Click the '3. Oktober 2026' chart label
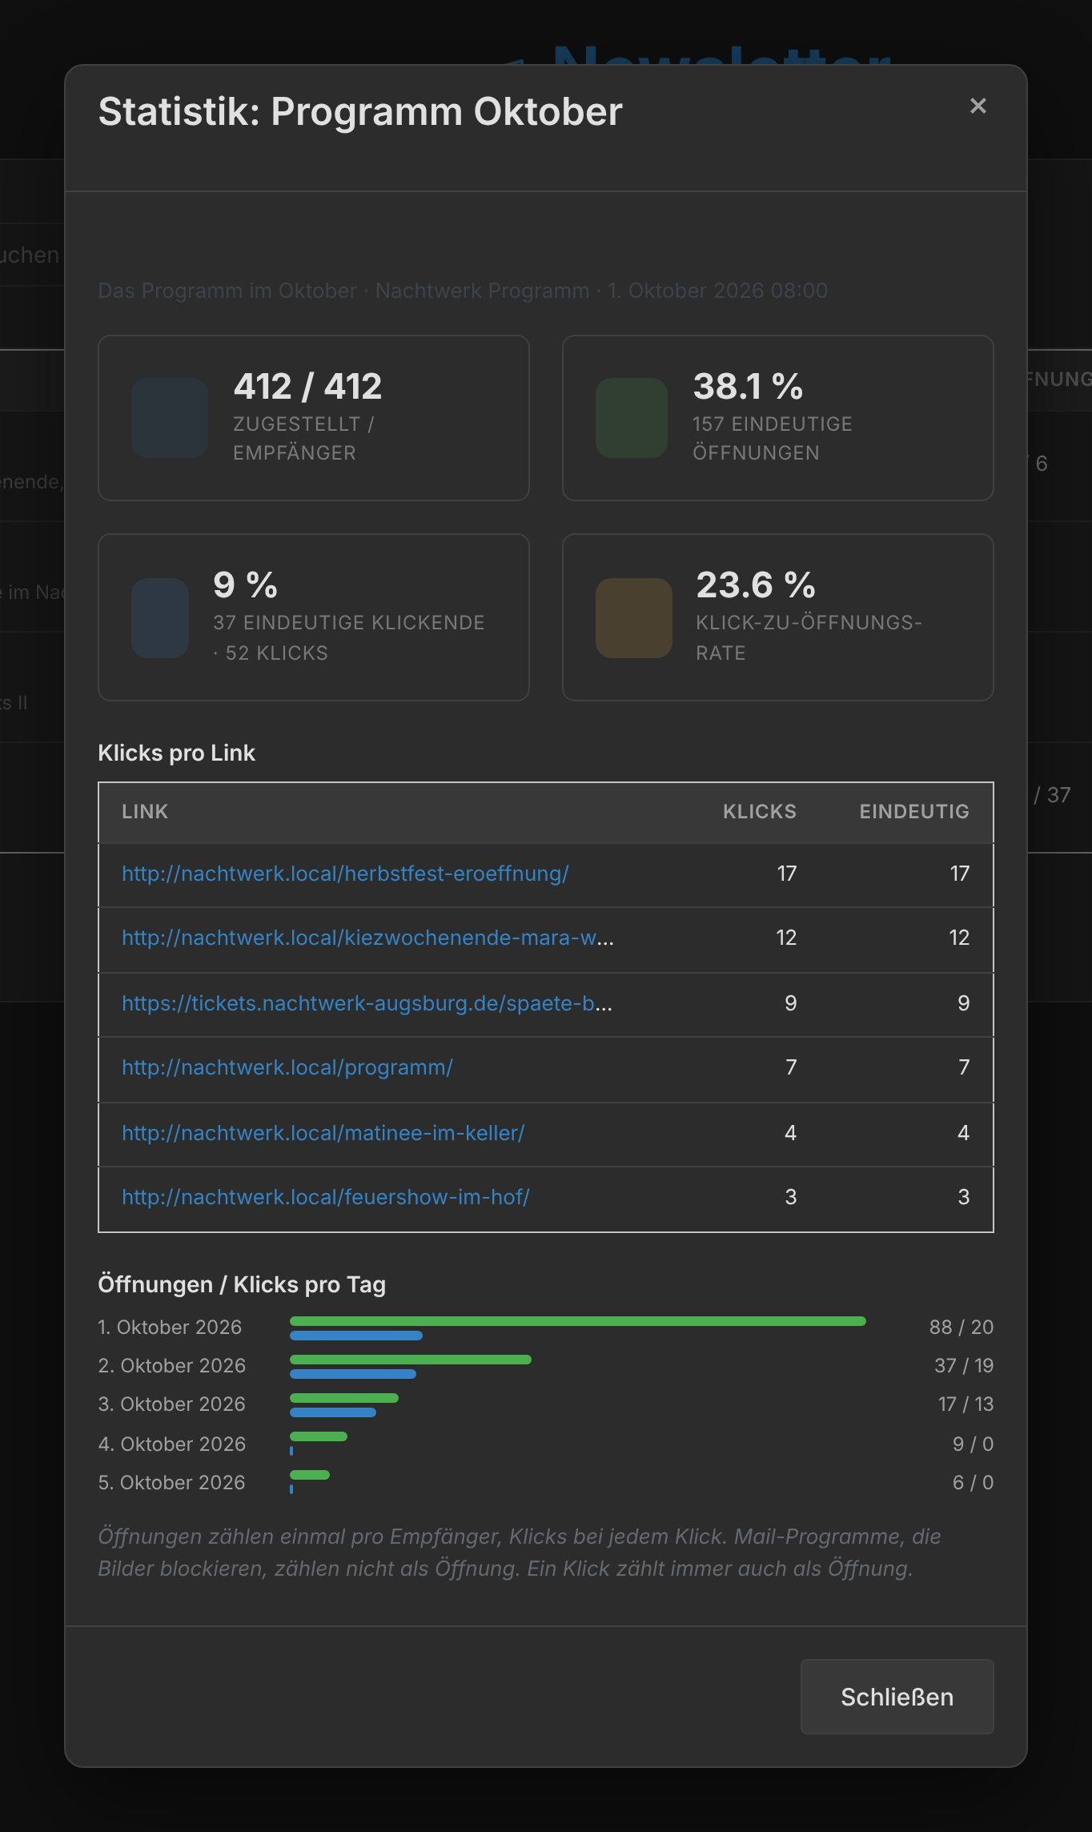The image size is (1092, 1832). pos(171,1404)
